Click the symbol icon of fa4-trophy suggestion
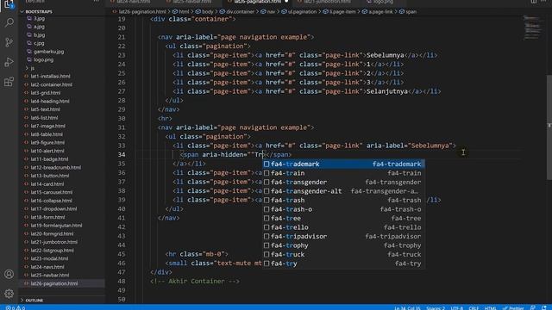Screen dimensions: 552x310 pyautogui.click(x=267, y=245)
